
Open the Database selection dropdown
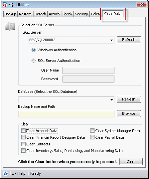(x=112, y=100)
